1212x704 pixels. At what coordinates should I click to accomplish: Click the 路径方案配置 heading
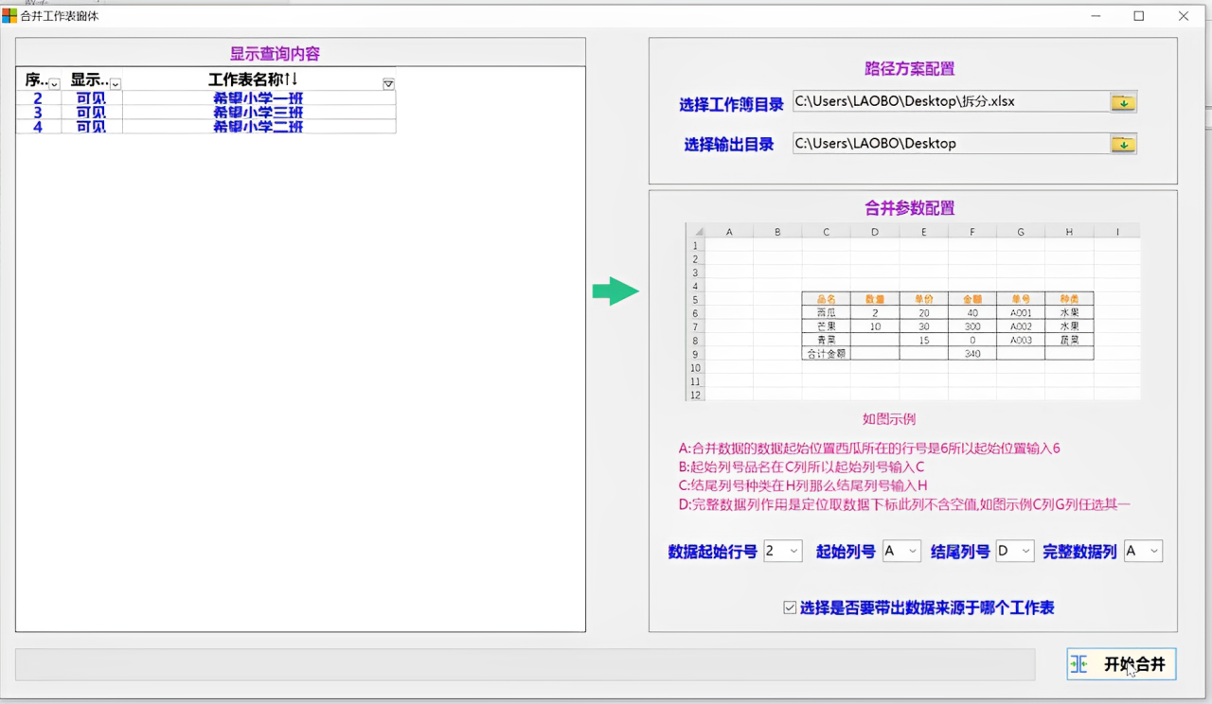[910, 69]
